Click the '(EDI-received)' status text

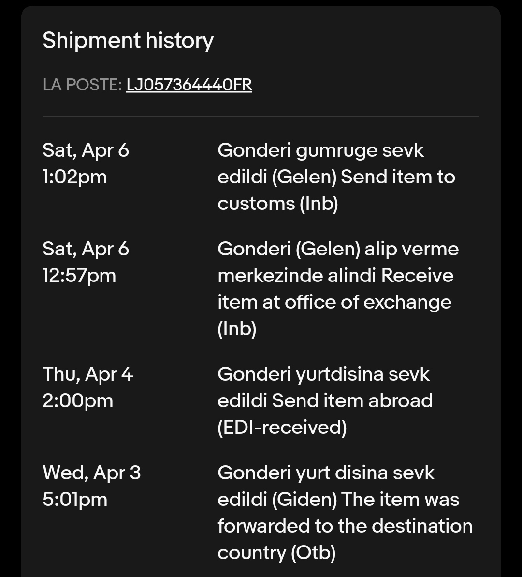282,428
